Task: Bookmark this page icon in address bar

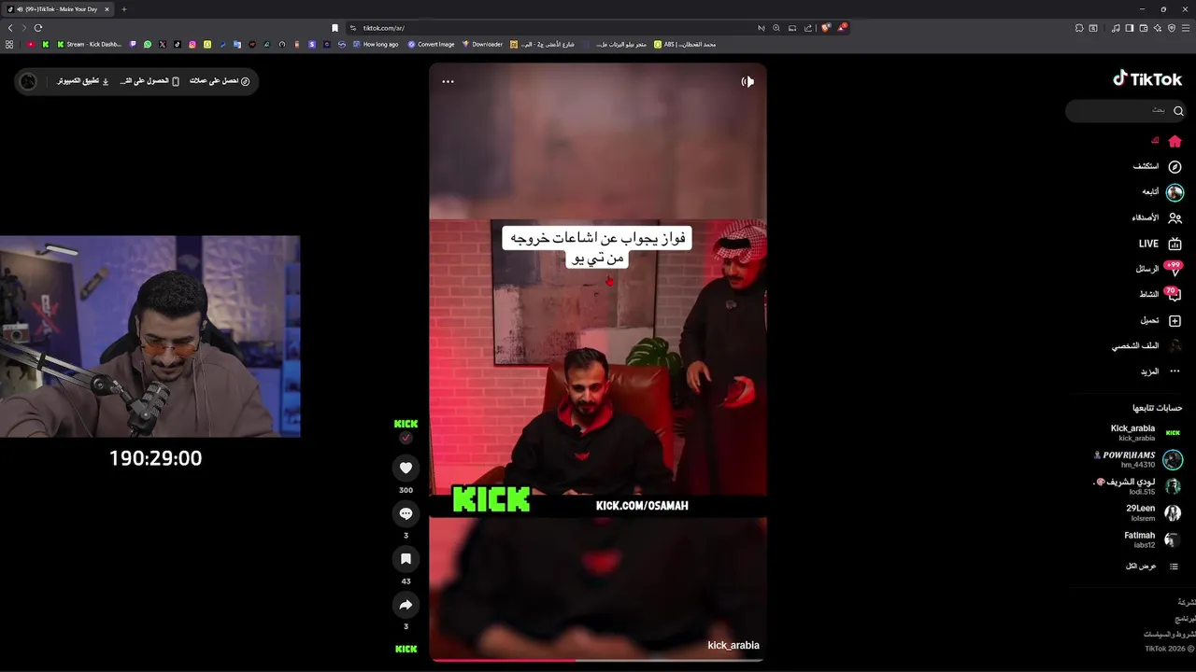Action: point(335,28)
